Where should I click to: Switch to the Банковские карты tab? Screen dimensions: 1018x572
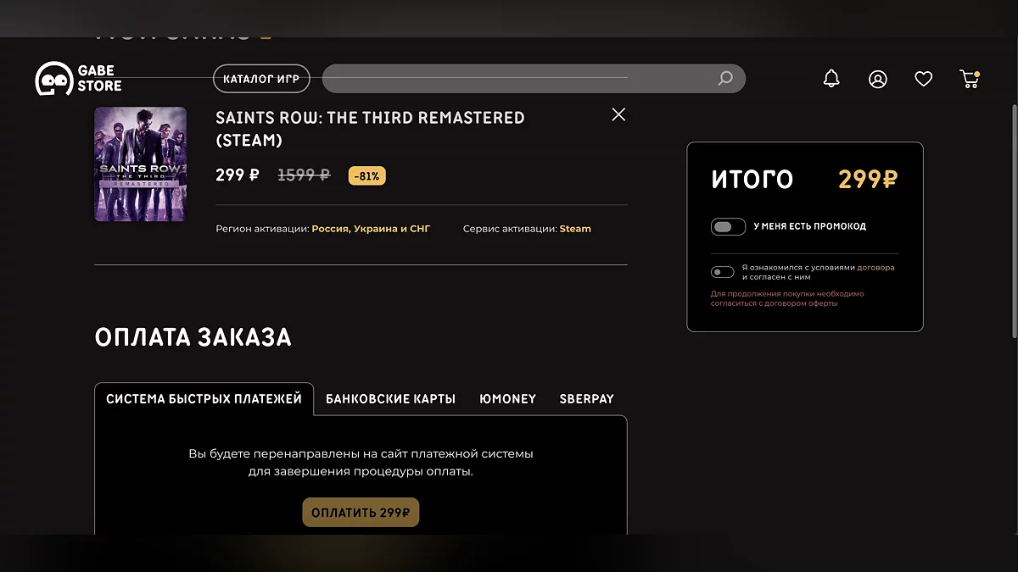(x=390, y=399)
